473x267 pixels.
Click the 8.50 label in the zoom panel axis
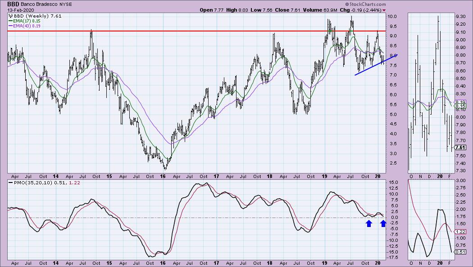click(460, 79)
